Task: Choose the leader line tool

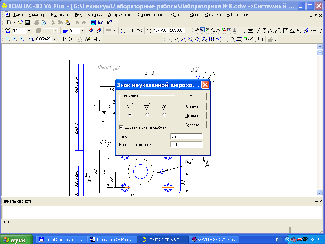Action: (271, 31)
